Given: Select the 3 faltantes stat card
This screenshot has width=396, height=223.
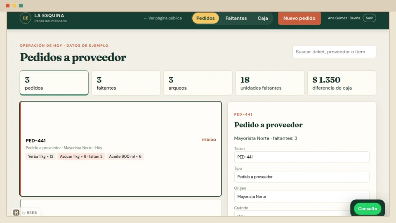Looking at the screenshot, I should point(126,83).
